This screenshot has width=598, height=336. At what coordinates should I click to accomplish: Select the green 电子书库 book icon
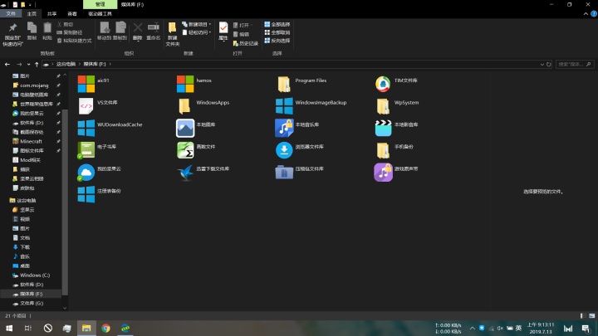[86, 150]
